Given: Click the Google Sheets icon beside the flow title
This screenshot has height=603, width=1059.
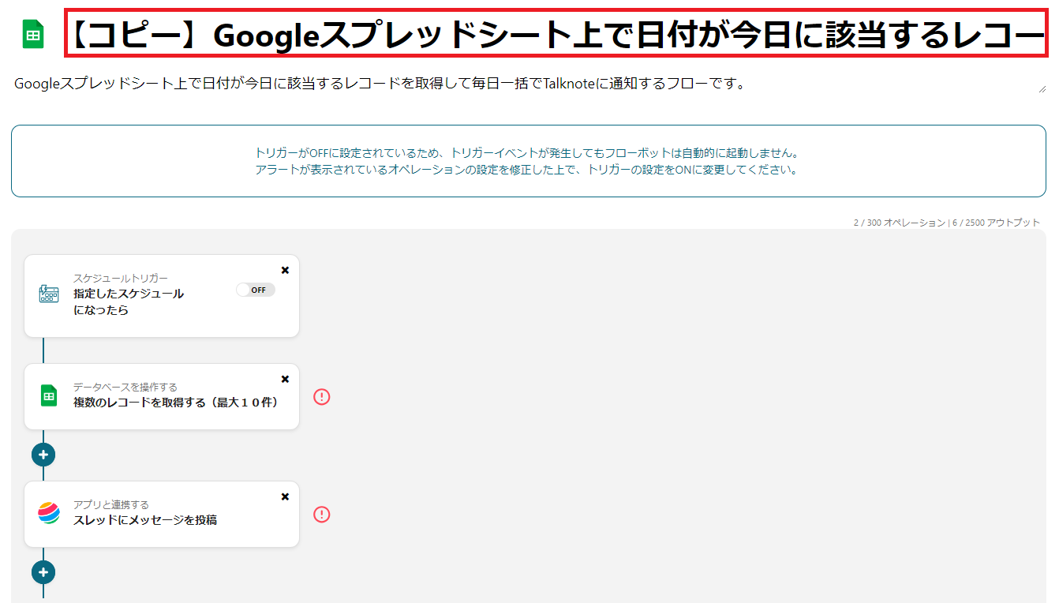Looking at the screenshot, I should [33, 34].
